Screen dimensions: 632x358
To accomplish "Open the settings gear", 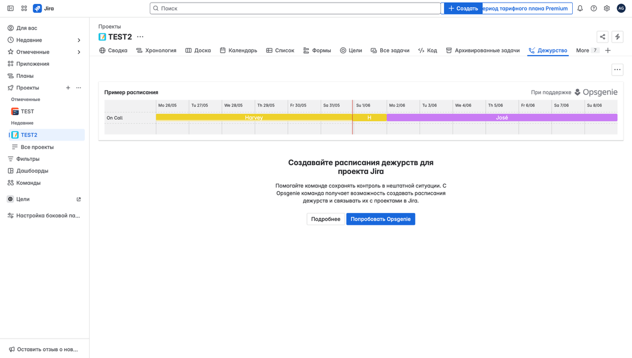I will tap(607, 8).
